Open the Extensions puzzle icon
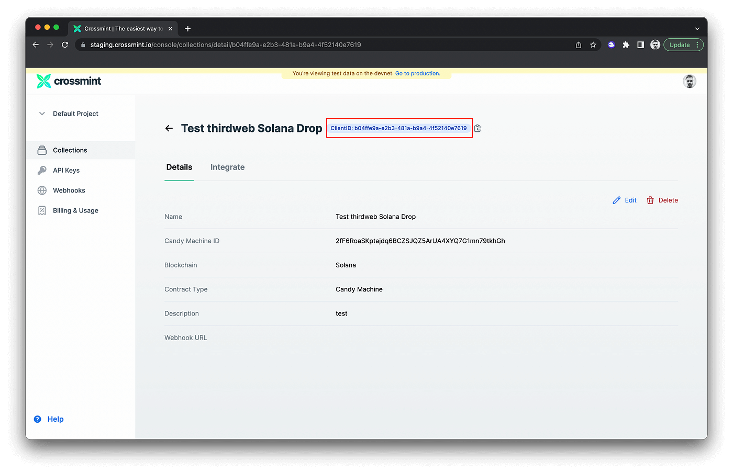The image size is (733, 473). 626,45
